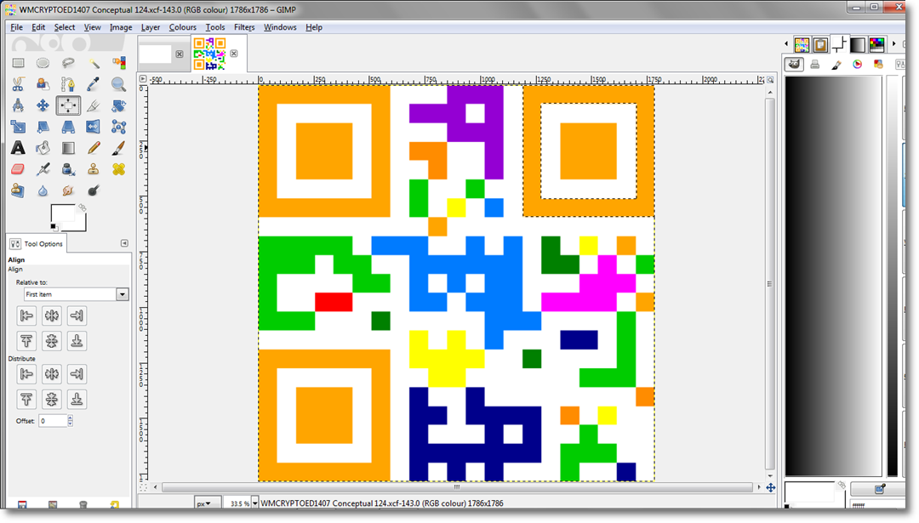Select the Paths tool
Screen dimensions: 919x523
[x=68, y=84]
